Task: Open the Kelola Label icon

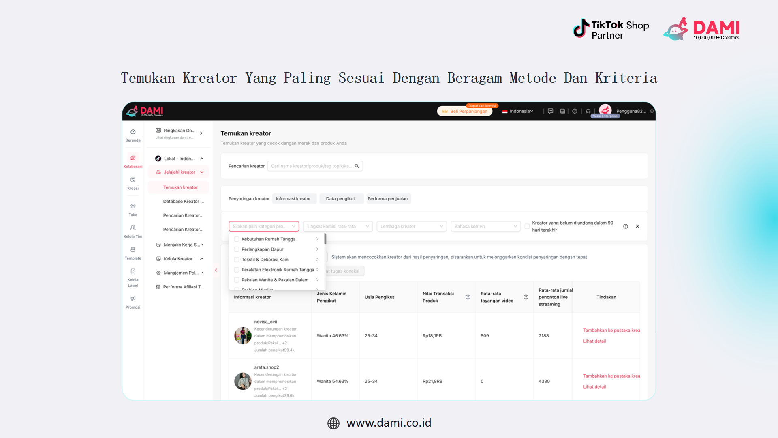Action: point(133,271)
